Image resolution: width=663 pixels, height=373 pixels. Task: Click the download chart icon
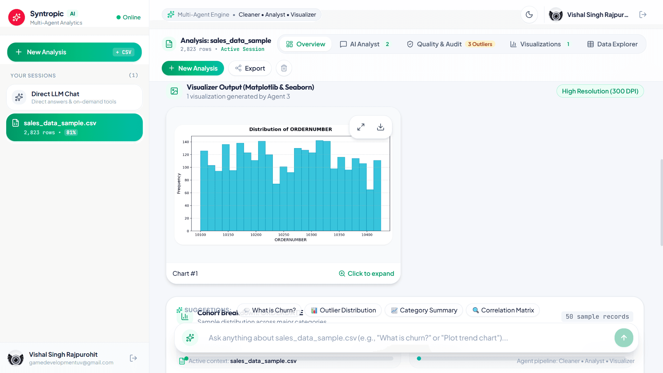tap(381, 127)
